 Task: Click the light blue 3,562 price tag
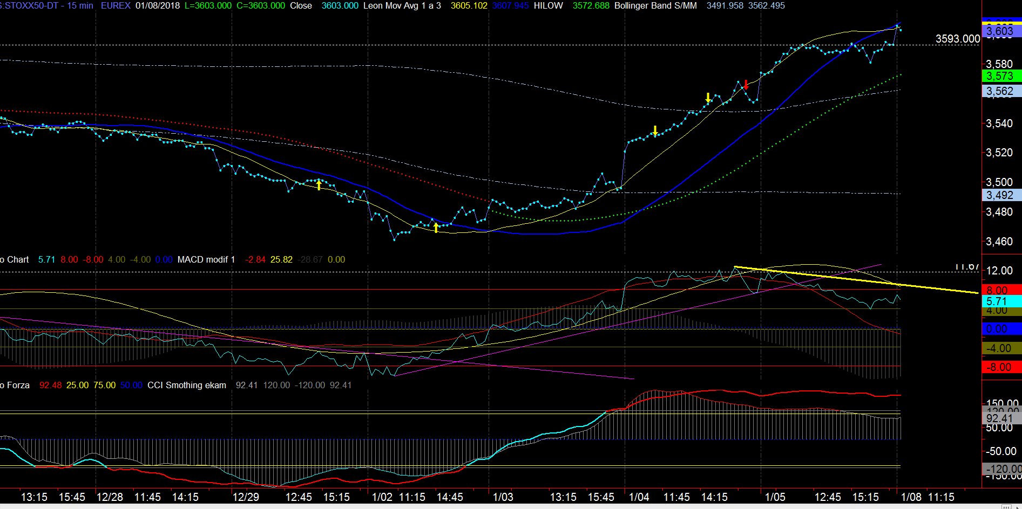[1001, 91]
